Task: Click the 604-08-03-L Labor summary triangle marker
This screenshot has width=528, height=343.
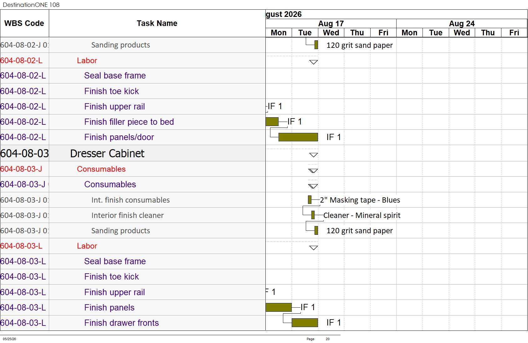Action: [313, 248]
